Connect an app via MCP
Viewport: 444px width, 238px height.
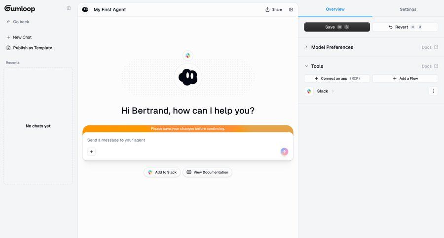pos(337,79)
